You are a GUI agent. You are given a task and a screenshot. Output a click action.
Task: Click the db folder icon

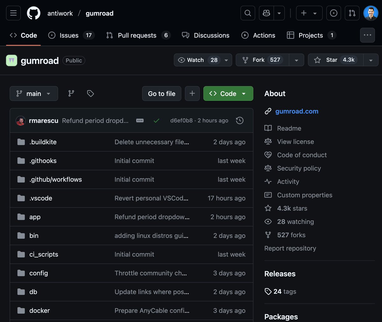21,292
